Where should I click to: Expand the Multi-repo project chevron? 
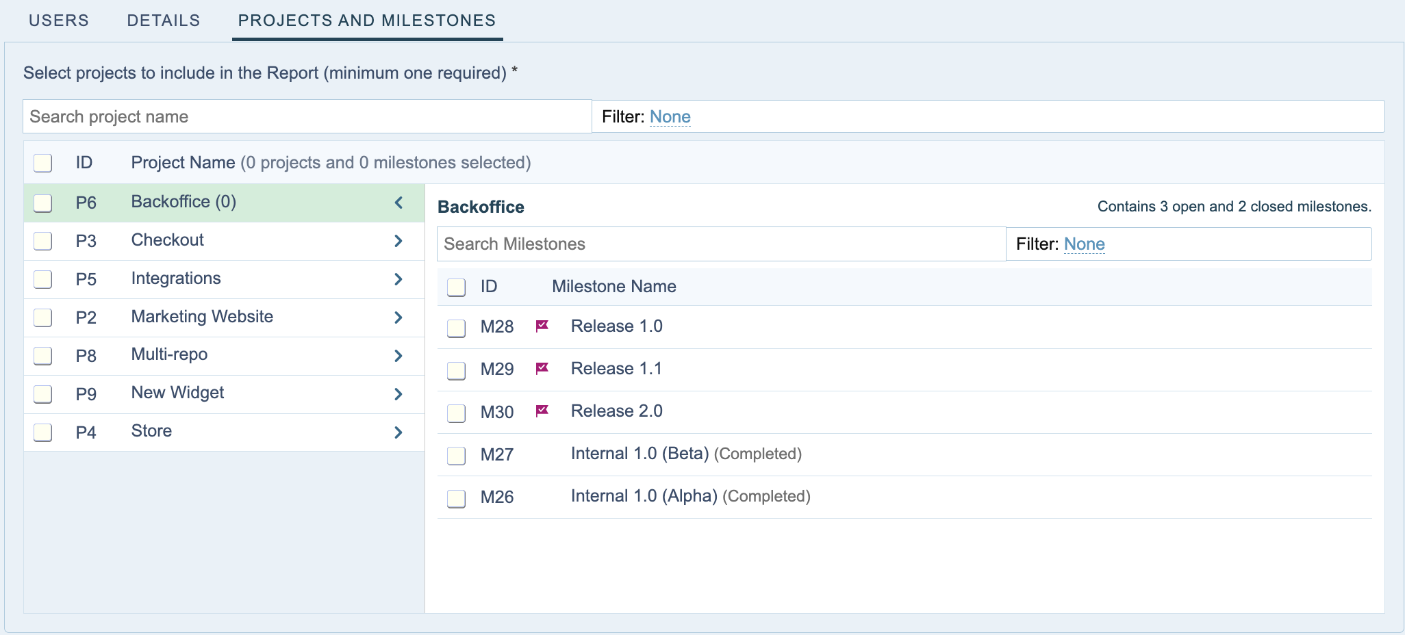(x=398, y=356)
